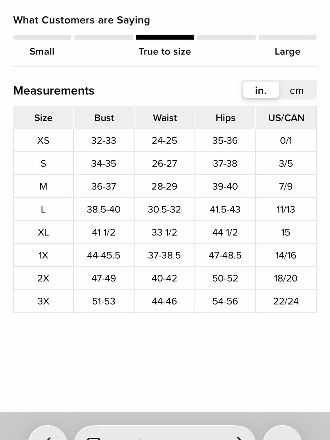The width and height of the screenshot is (330, 440).
Task: Tap the XL US/CAN value 15
Action: (286, 232)
